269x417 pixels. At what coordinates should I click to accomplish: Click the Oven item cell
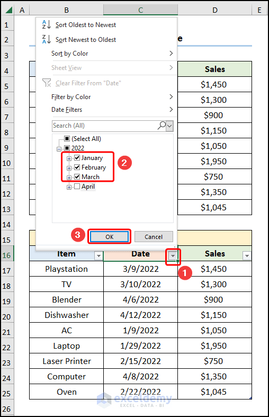pos(66,392)
